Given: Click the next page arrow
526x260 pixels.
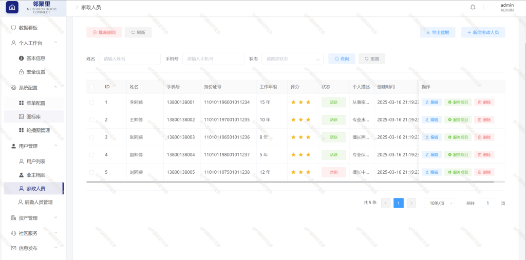Looking at the screenshot, I should point(411,203).
